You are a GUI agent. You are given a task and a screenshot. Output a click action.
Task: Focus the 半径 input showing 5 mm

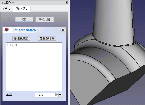coord(45,95)
